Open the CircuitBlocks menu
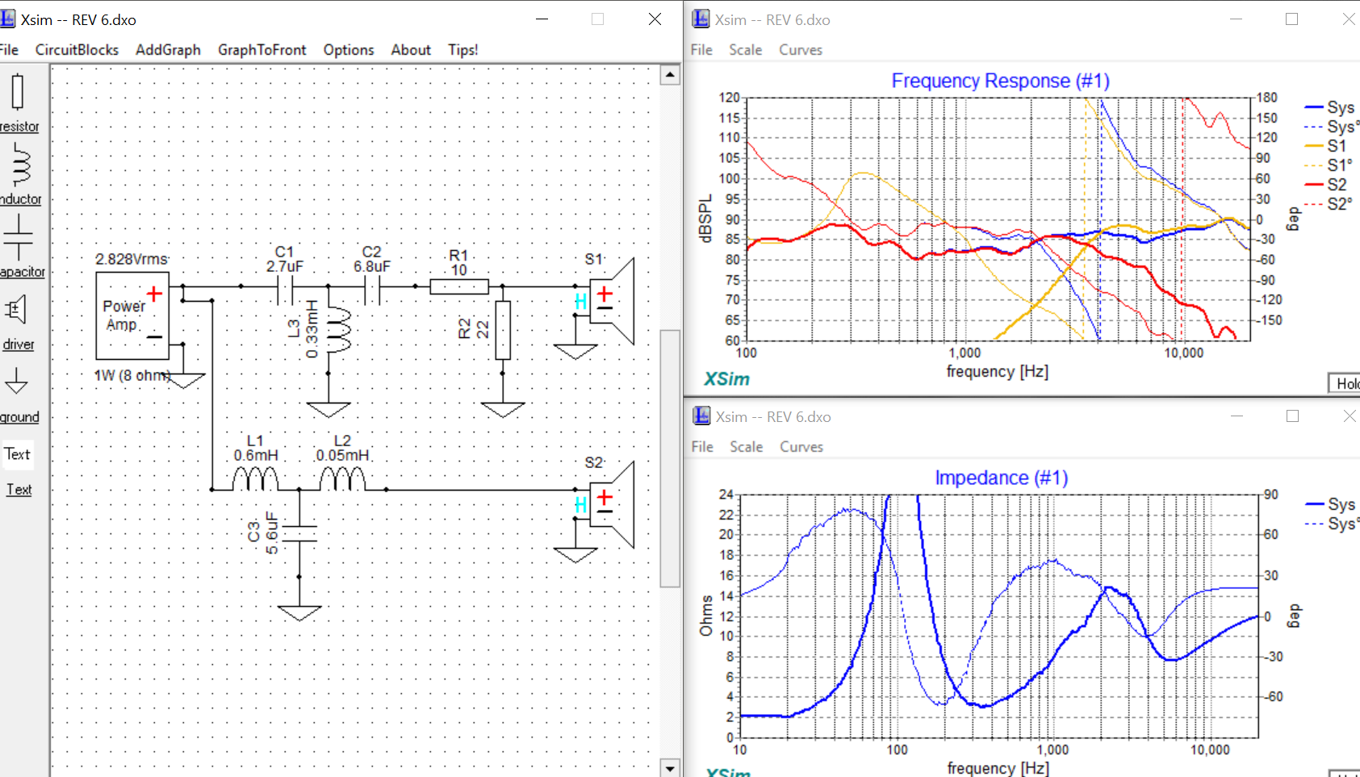Screen dimensions: 1360x777 pos(77,50)
